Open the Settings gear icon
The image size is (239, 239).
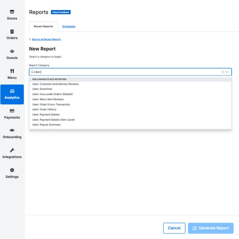(x=12, y=170)
